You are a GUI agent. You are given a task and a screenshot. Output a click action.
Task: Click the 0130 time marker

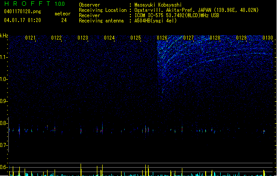pyautogui.click(x=268, y=38)
